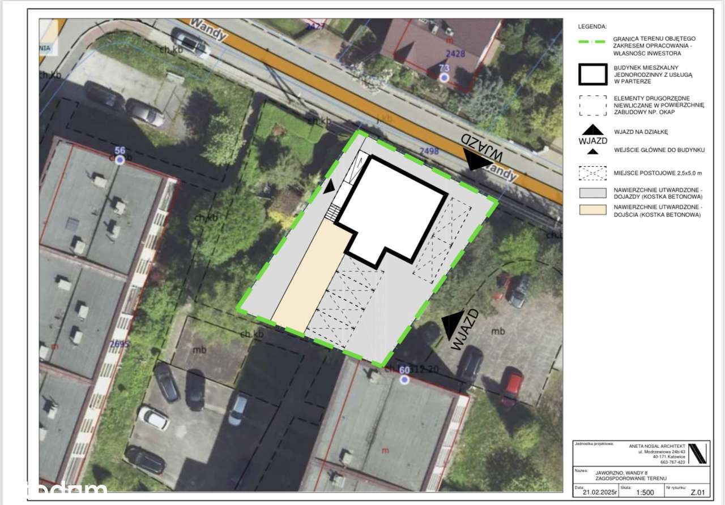Click address point marker 73
The height and width of the screenshot is (505, 725).
tap(445, 77)
